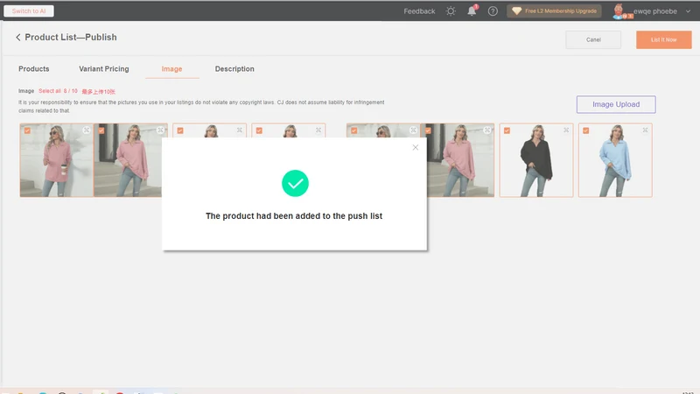Click the push list confirmation message text

pyautogui.click(x=294, y=215)
